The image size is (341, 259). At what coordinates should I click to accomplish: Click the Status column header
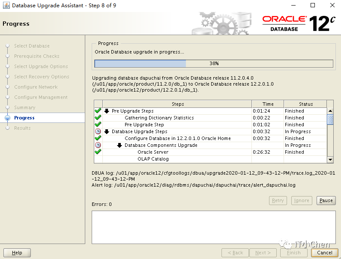click(x=305, y=104)
